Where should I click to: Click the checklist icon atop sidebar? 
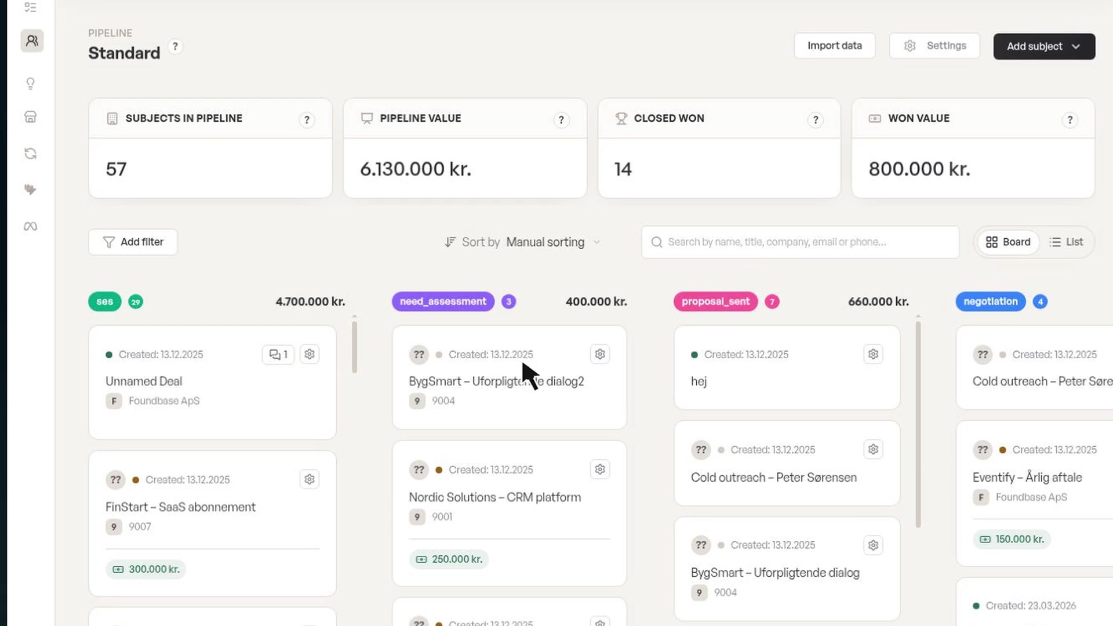(x=31, y=7)
